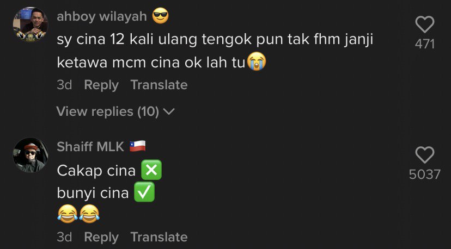
Task: Reply to ahboy wilayah's comment
Action: 101,85
